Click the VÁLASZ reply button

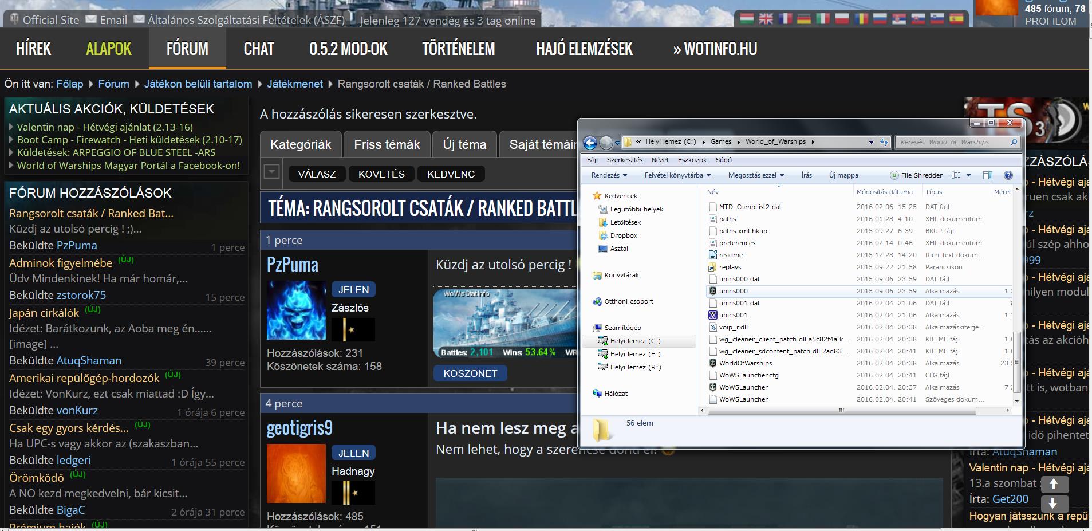click(x=317, y=174)
